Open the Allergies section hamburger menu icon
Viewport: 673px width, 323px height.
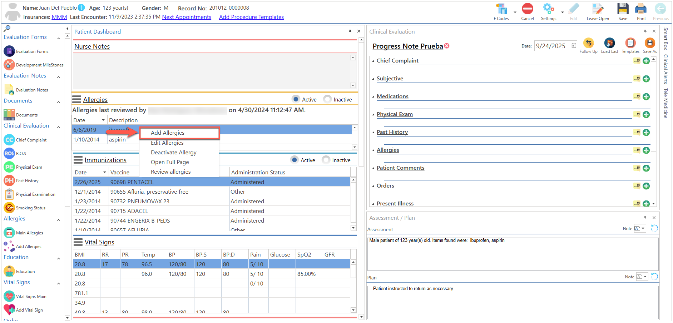[x=77, y=99]
